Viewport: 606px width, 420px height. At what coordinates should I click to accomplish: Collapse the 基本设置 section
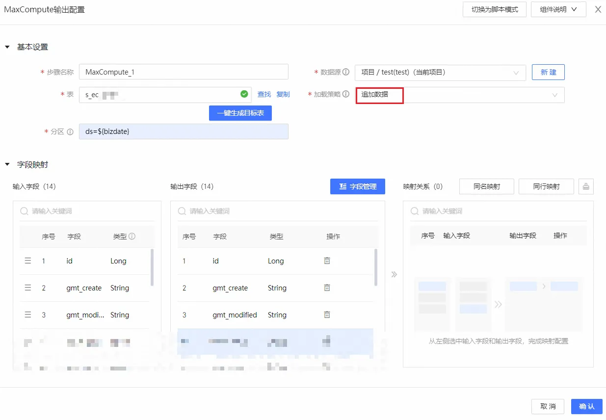click(x=7, y=47)
